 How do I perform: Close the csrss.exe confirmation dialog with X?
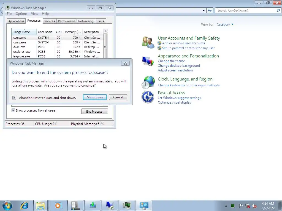pyautogui.click(x=125, y=63)
